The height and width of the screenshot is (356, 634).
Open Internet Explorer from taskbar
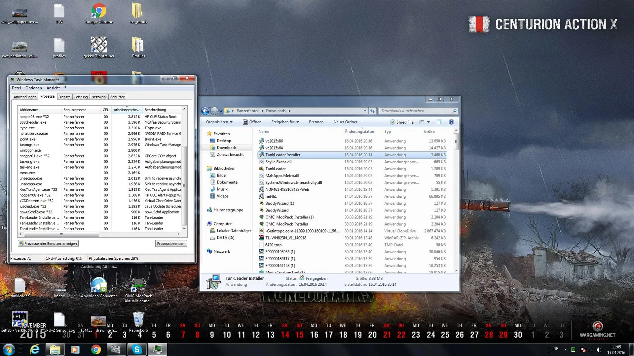[35, 349]
